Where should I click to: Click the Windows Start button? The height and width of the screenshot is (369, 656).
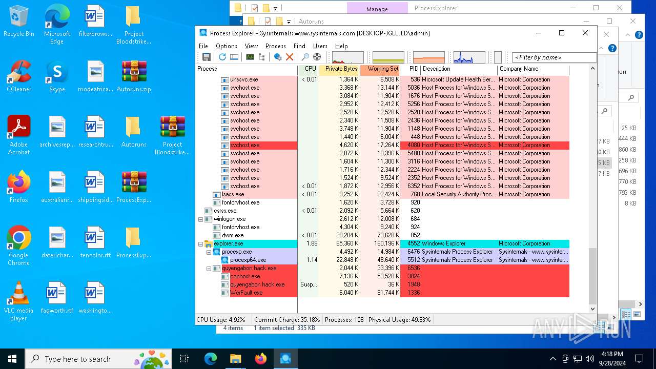(x=12, y=359)
